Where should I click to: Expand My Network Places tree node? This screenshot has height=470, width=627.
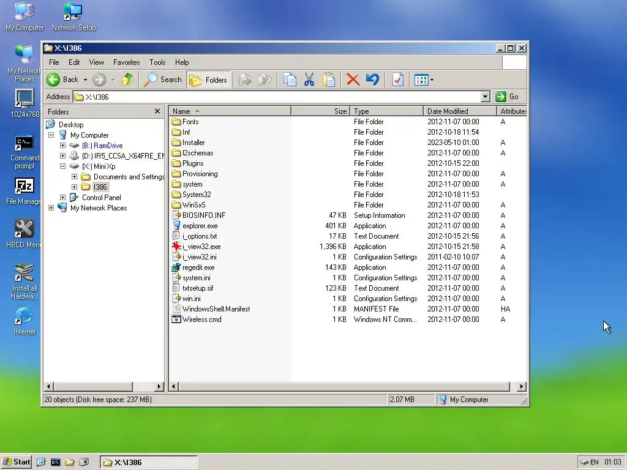(x=51, y=208)
